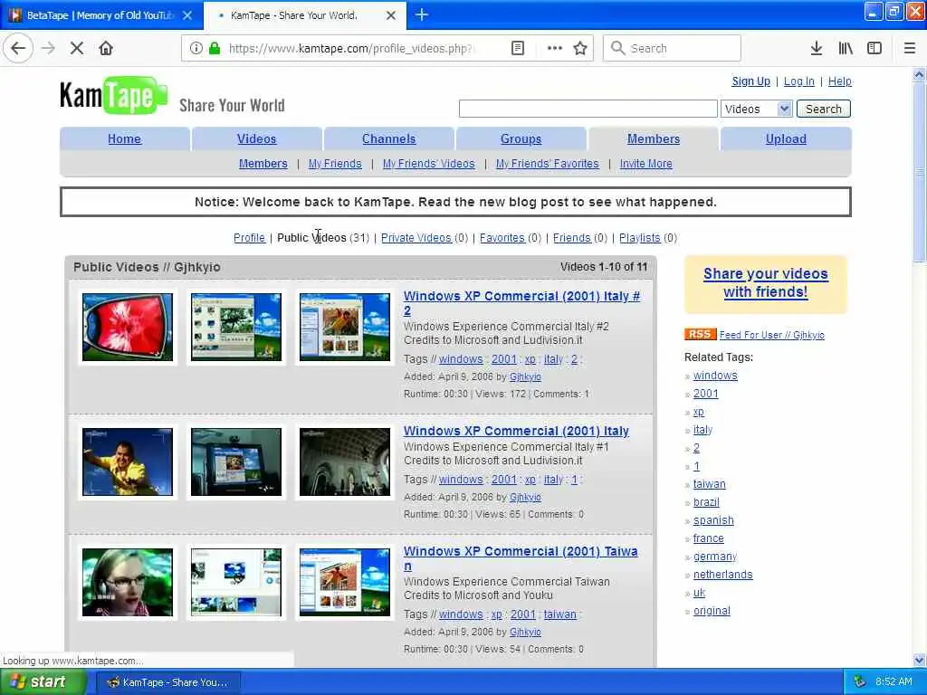Focus the URL address bar
927x695 pixels.
click(x=350, y=49)
